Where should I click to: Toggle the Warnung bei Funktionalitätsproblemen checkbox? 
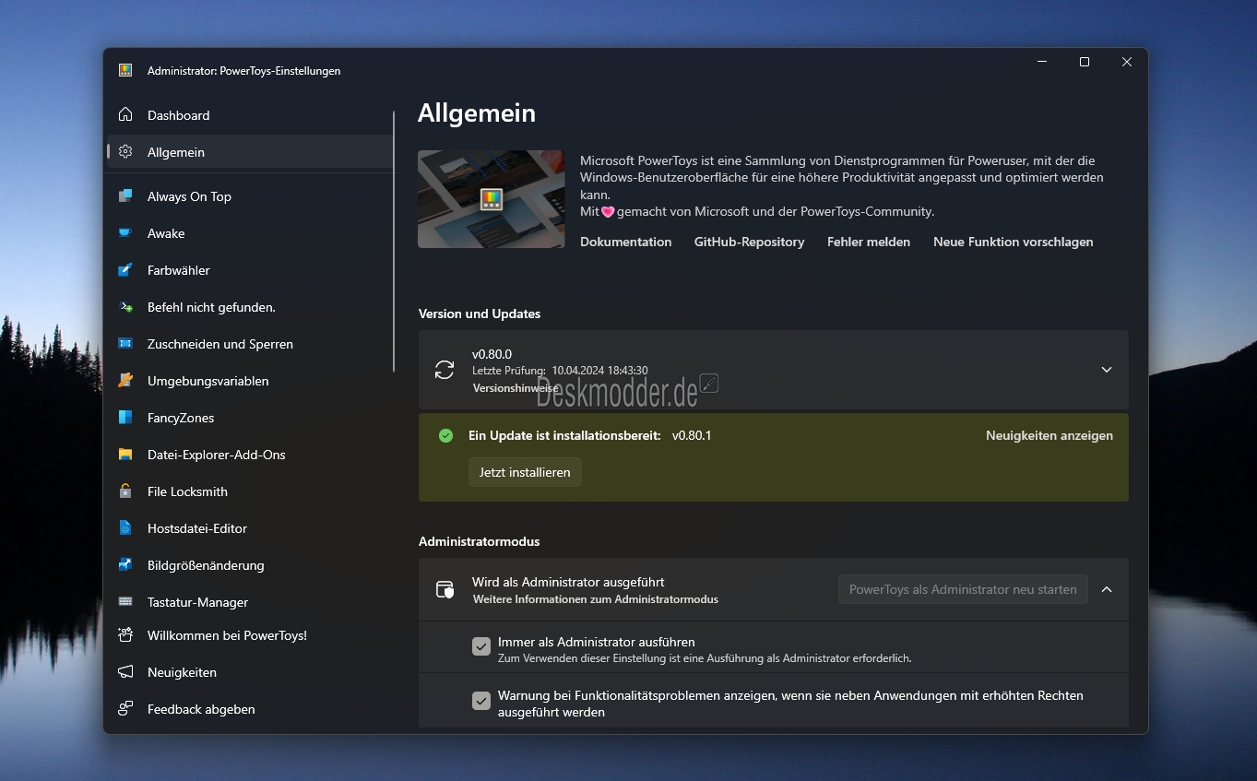point(481,701)
